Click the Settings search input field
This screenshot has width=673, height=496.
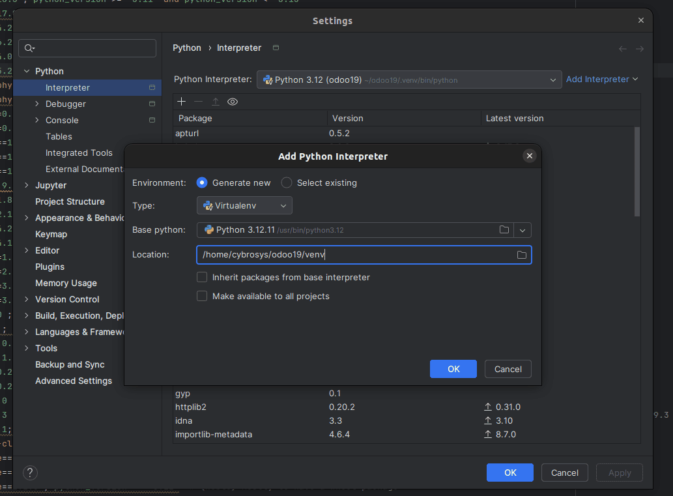87,48
